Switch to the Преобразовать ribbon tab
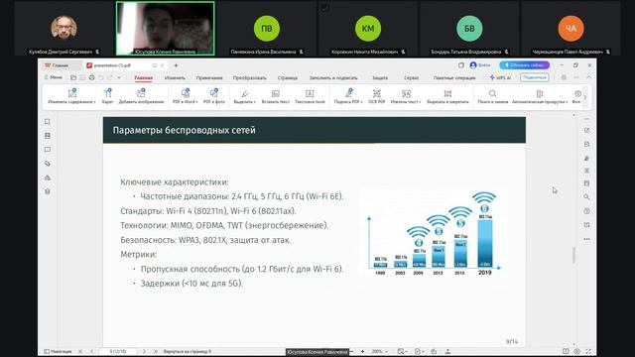The height and width of the screenshot is (357, 635). coord(249,77)
